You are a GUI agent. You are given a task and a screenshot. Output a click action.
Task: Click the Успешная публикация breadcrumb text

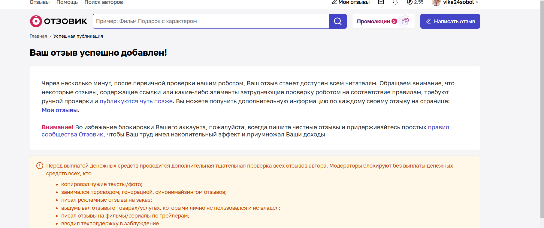click(x=78, y=36)
